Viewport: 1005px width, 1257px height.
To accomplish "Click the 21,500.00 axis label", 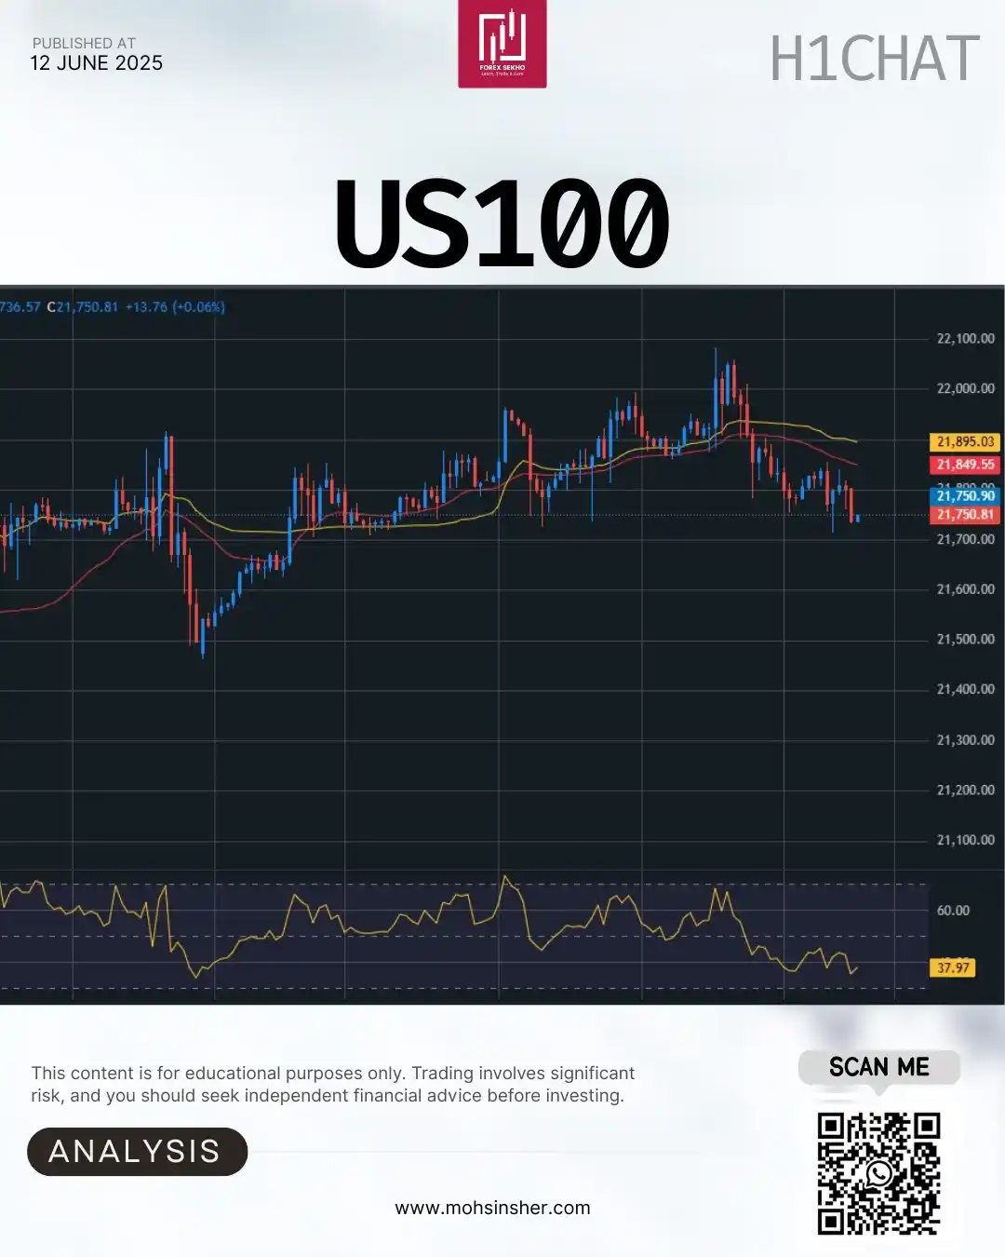I will pos(965,640).
